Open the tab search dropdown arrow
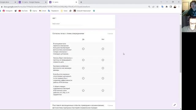 [161, 2]
